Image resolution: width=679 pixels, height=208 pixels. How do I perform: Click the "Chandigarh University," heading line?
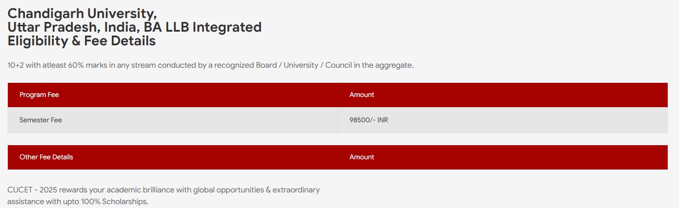point(82,13)
